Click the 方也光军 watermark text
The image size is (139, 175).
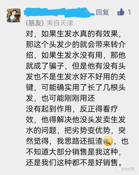(x=128, y=169)
